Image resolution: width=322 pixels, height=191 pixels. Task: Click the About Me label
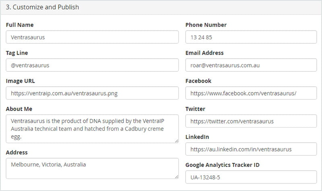(x=19, y=109)
